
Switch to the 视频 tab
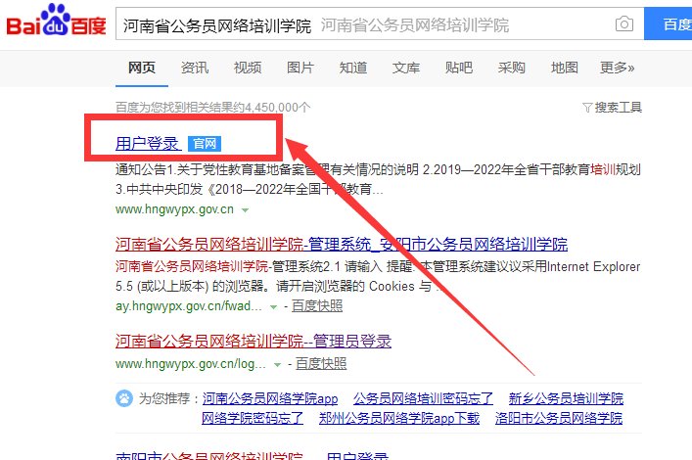tap(248, 68)
